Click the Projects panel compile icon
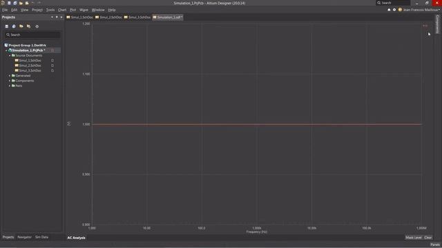442x248 pixels. [x=14, y=26]
